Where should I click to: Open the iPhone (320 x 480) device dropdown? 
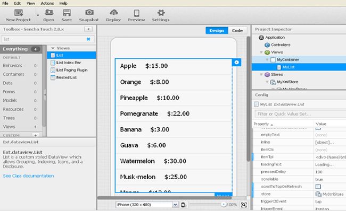(x=175, y=205)
